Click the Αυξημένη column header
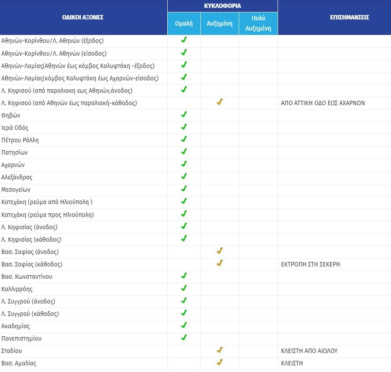391x372 pixels. tap(219, 23)
